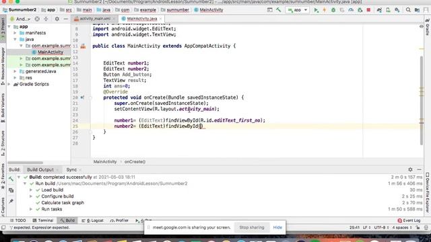
Task: Start debugging with the green bug icon
Action: 333,10
